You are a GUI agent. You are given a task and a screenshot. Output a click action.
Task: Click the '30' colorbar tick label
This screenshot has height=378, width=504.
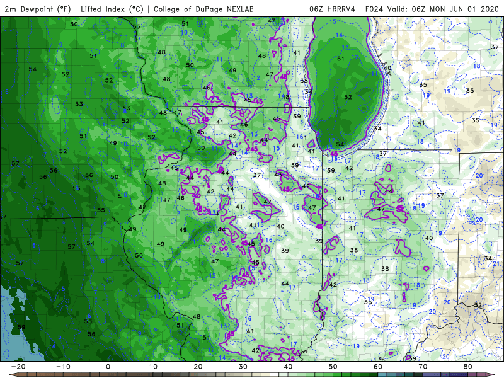243,367
